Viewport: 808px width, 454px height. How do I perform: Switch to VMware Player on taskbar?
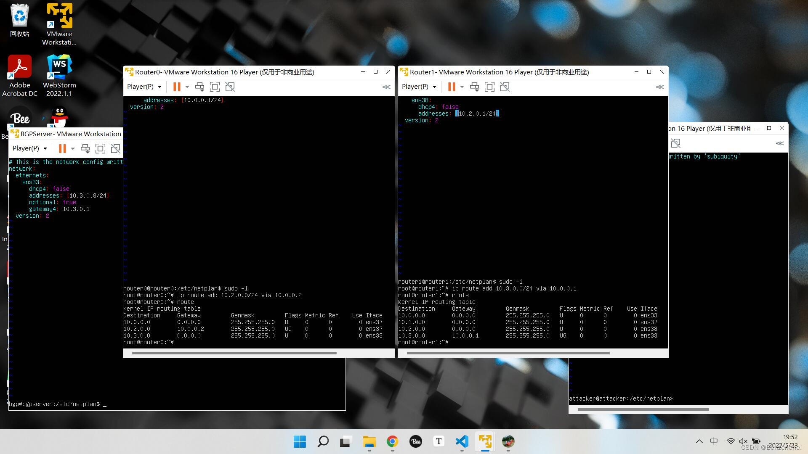[x=485, y=441]
